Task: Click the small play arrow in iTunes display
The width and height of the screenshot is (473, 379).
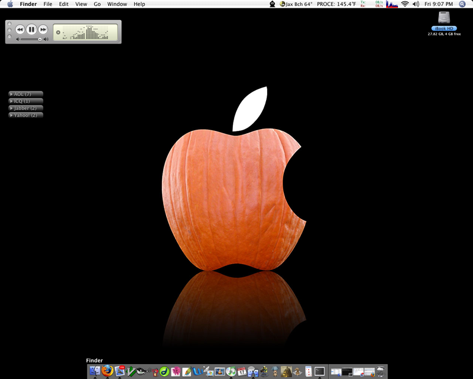Action: pos(58,33)
